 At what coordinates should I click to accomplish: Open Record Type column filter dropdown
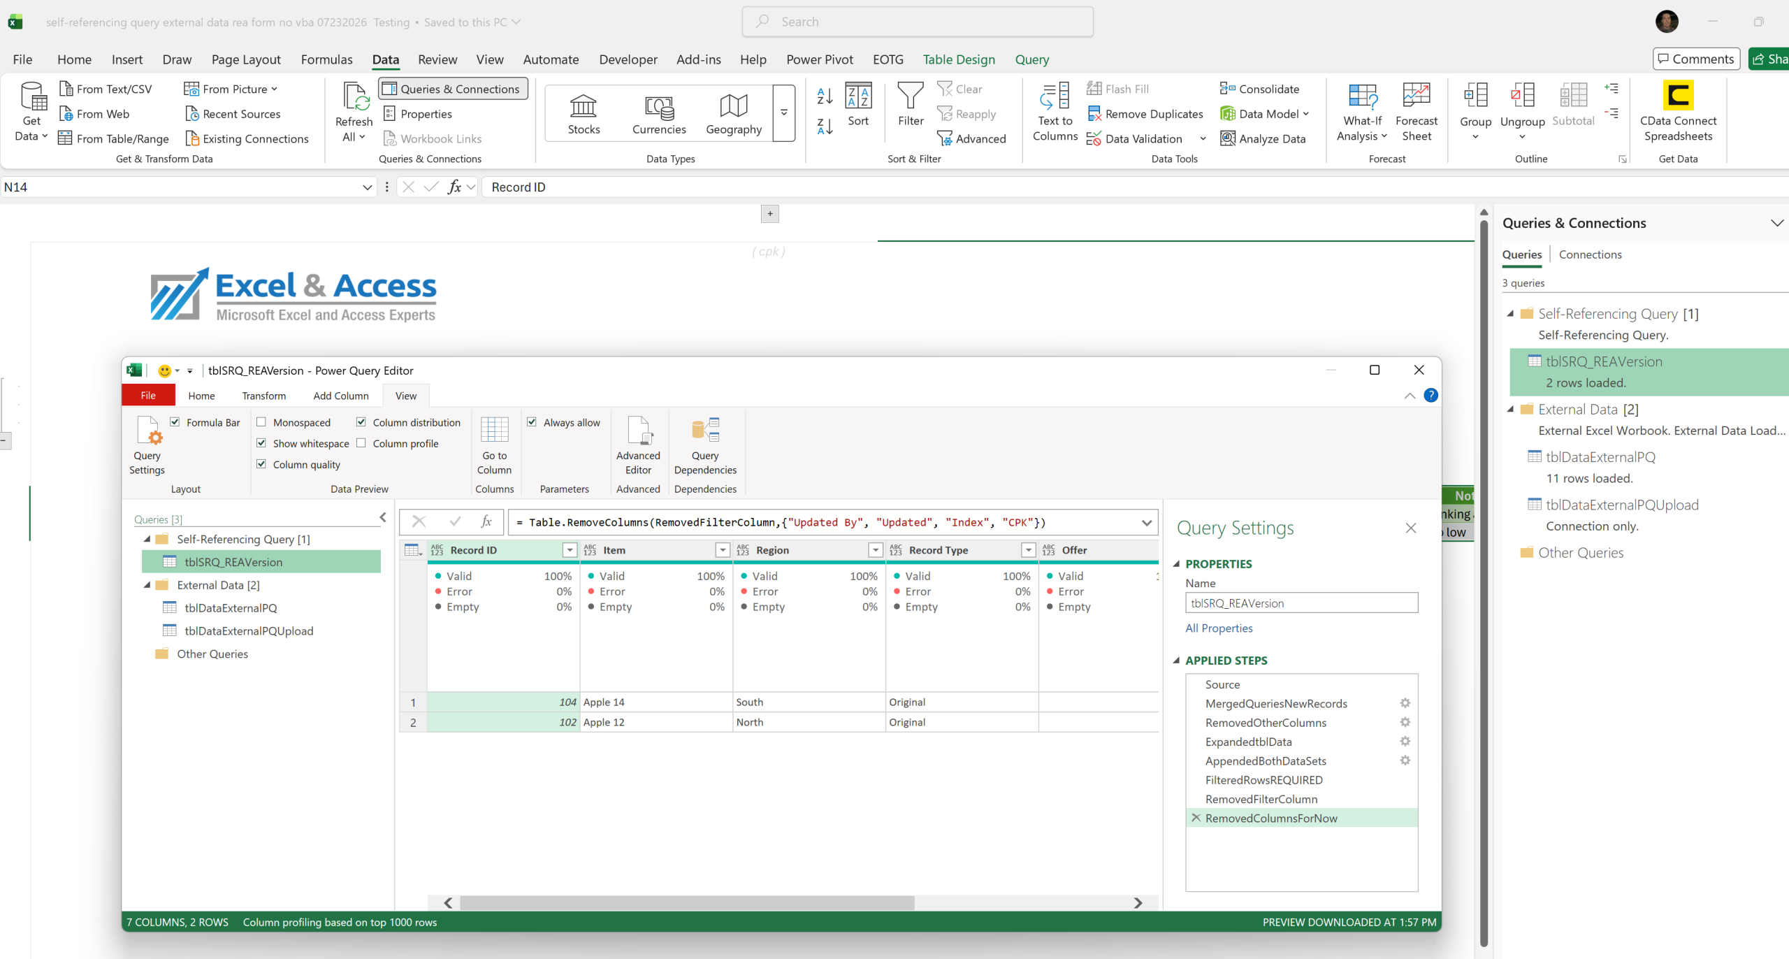coord(1029,551)
